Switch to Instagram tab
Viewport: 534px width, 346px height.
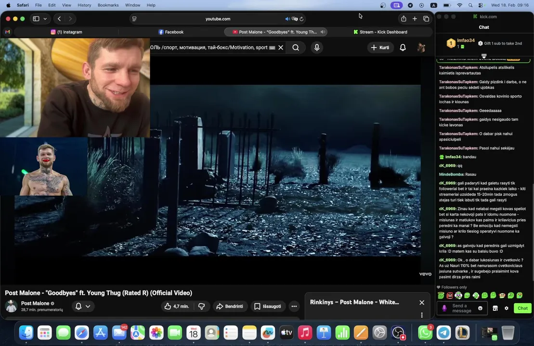coord(66,32)
